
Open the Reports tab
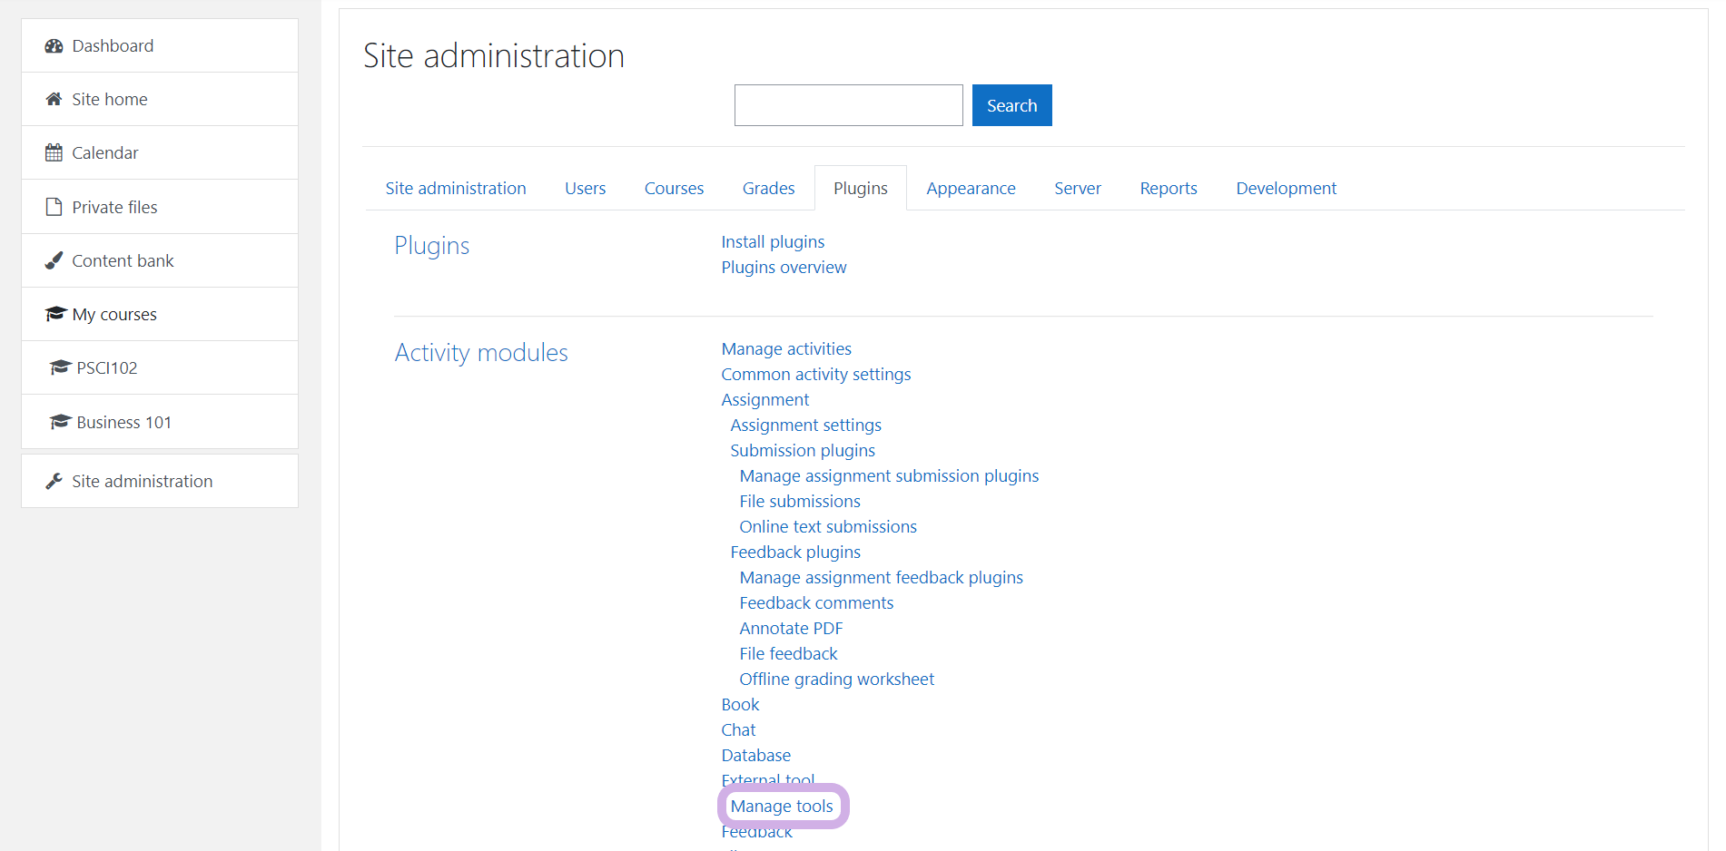tap(1168, 189)
